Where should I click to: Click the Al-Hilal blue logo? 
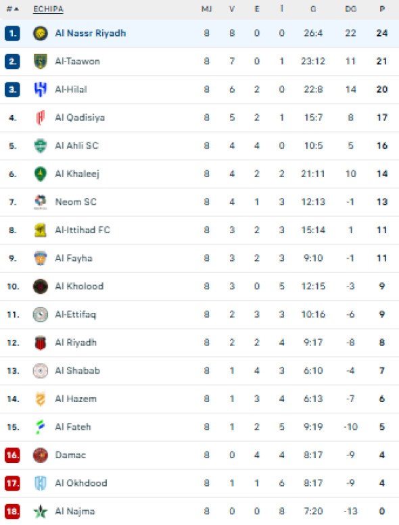pos(40,89)
